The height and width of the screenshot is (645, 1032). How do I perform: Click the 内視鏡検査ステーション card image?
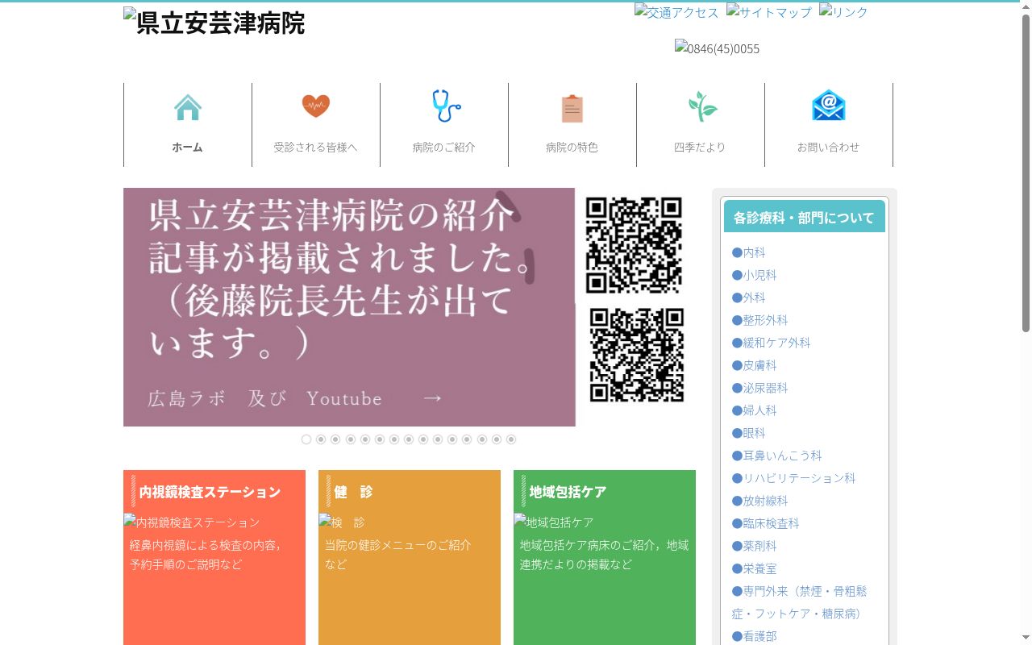click(192, 522)
